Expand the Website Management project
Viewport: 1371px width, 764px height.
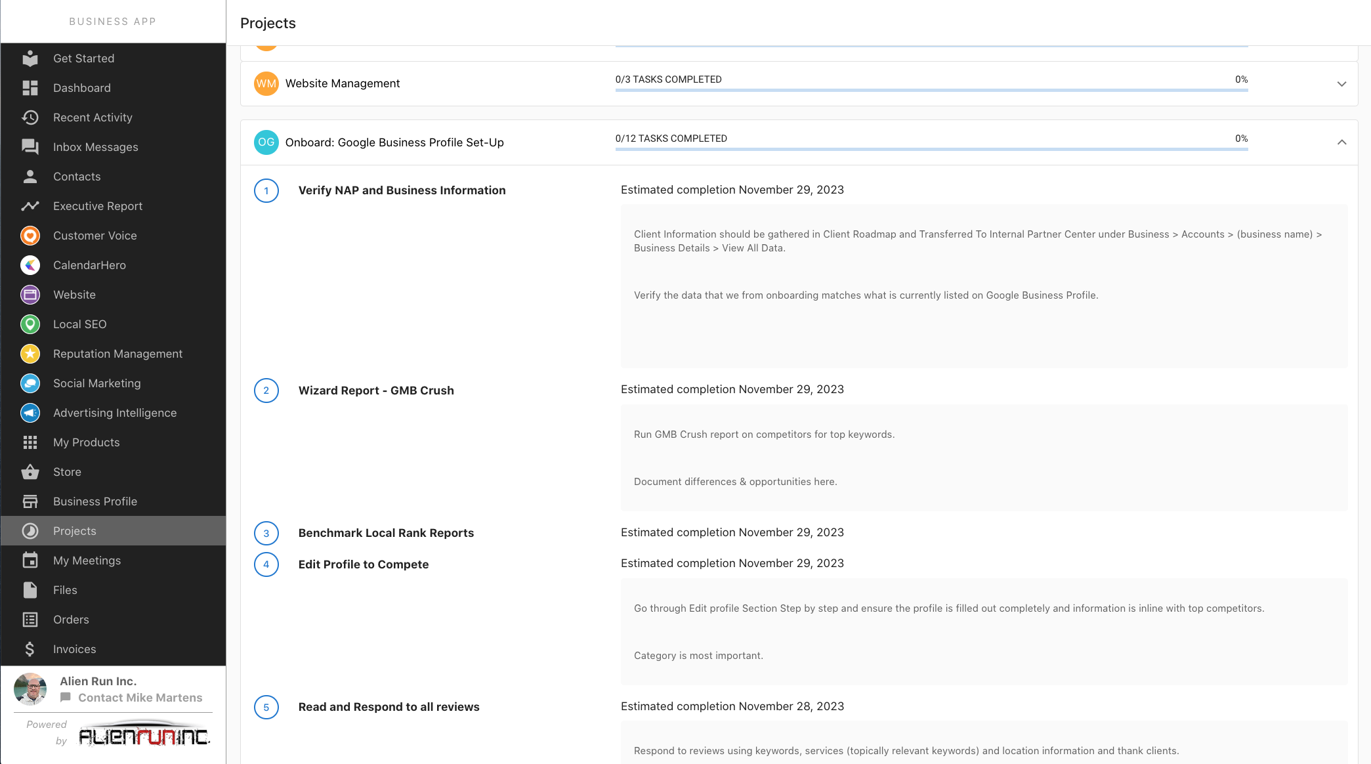point(1341,84)
